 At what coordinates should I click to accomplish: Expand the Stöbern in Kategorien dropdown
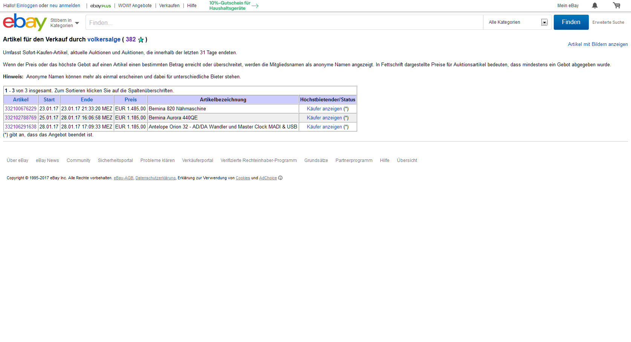point(65,23)
